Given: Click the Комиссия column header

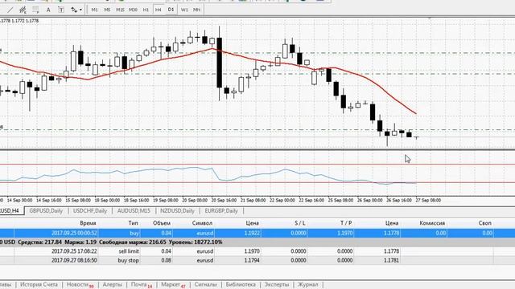Looking at the screenshot, I should click(x=432, y=223).
